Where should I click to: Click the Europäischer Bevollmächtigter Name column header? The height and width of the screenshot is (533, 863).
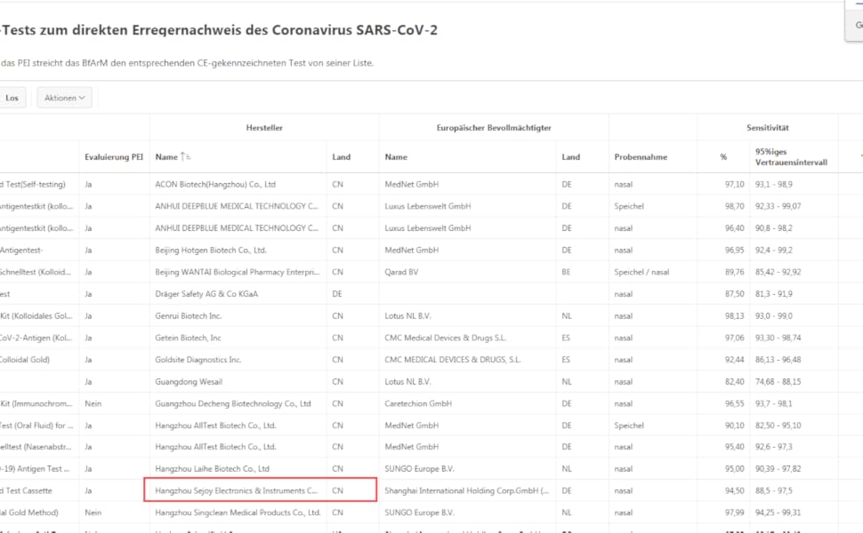coord(396,157)
